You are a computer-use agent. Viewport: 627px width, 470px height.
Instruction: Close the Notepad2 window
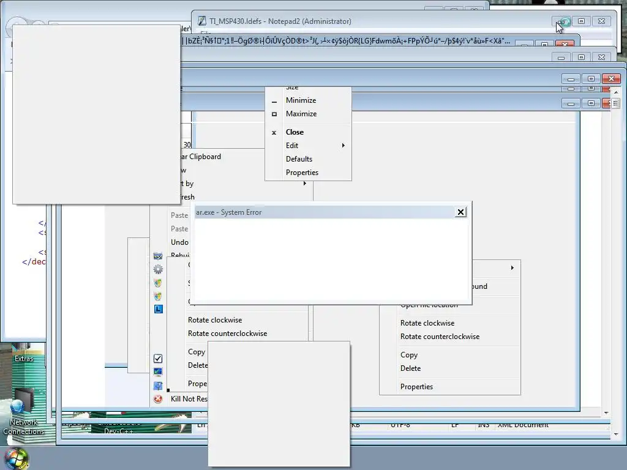[x=601, y=21]
